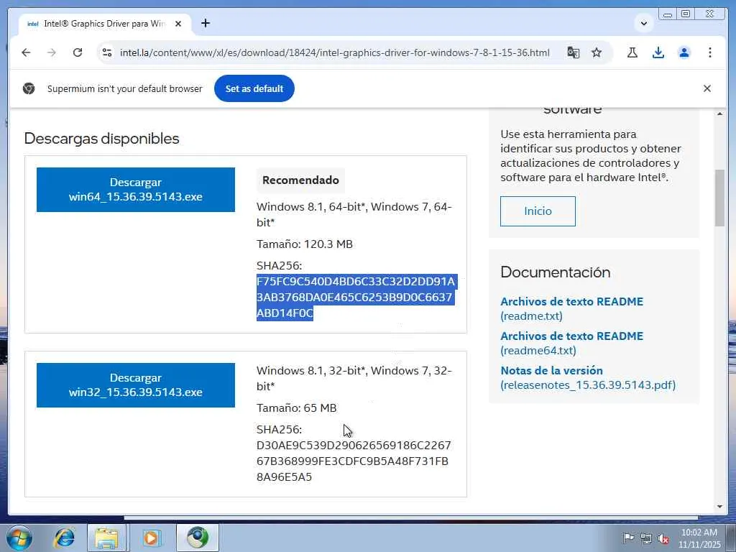Viewport: 736px width, 552px height.
Task: Open Windows Explorer folder on taskbar
Action: click(106, 538)
